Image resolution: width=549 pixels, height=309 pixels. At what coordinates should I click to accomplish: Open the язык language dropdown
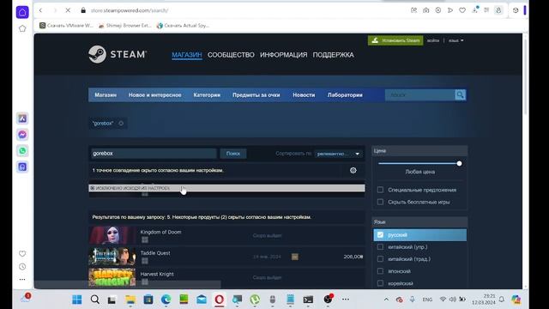(x=455, y=40)
